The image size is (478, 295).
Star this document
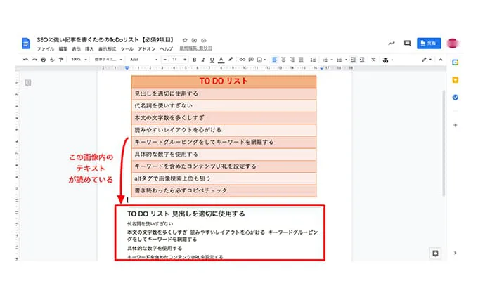tap(185, 40)
